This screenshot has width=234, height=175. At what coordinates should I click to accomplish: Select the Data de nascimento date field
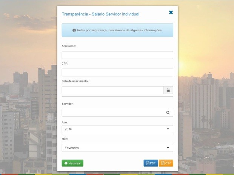pos(112,90)
